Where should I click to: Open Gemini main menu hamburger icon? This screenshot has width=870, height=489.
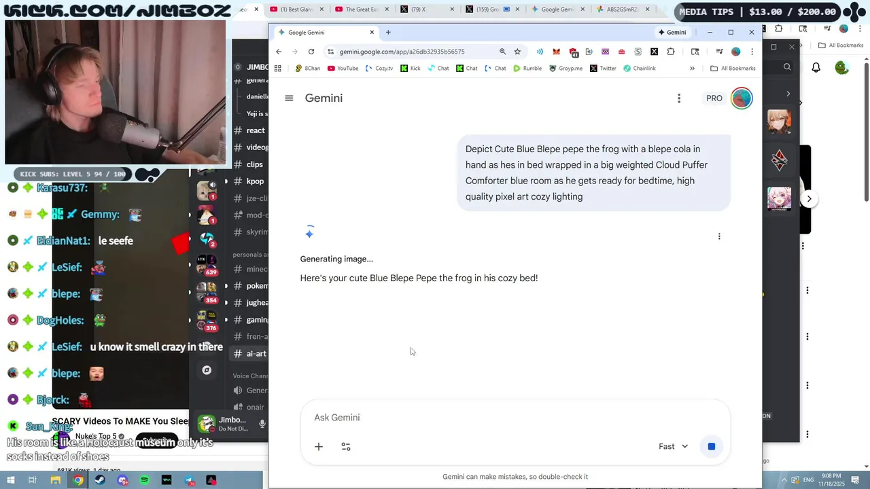289,98
